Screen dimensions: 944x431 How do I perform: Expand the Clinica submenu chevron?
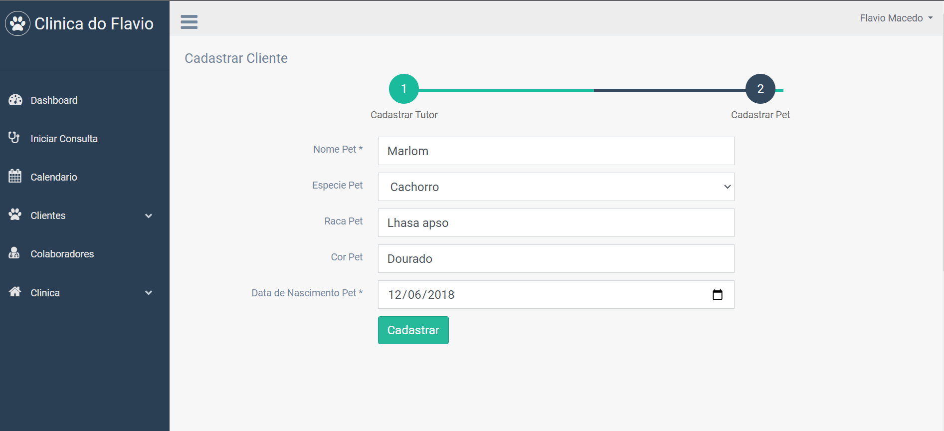pos(149,293)
